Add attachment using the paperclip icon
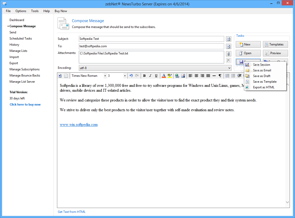Image resolution: width=295 pixels, height=218 pixels. pyautogui.click(x=229, y=54)
